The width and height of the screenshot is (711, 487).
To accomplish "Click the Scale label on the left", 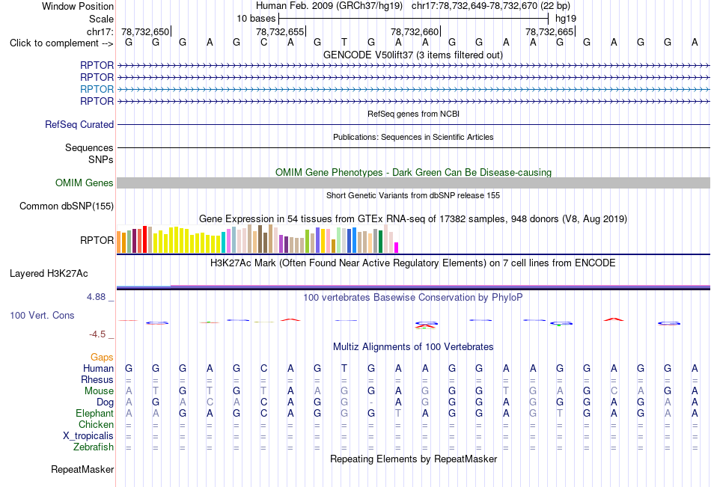I will [101, 19].
